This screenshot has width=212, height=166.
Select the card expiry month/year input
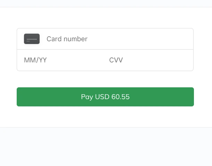pos(59,60)
